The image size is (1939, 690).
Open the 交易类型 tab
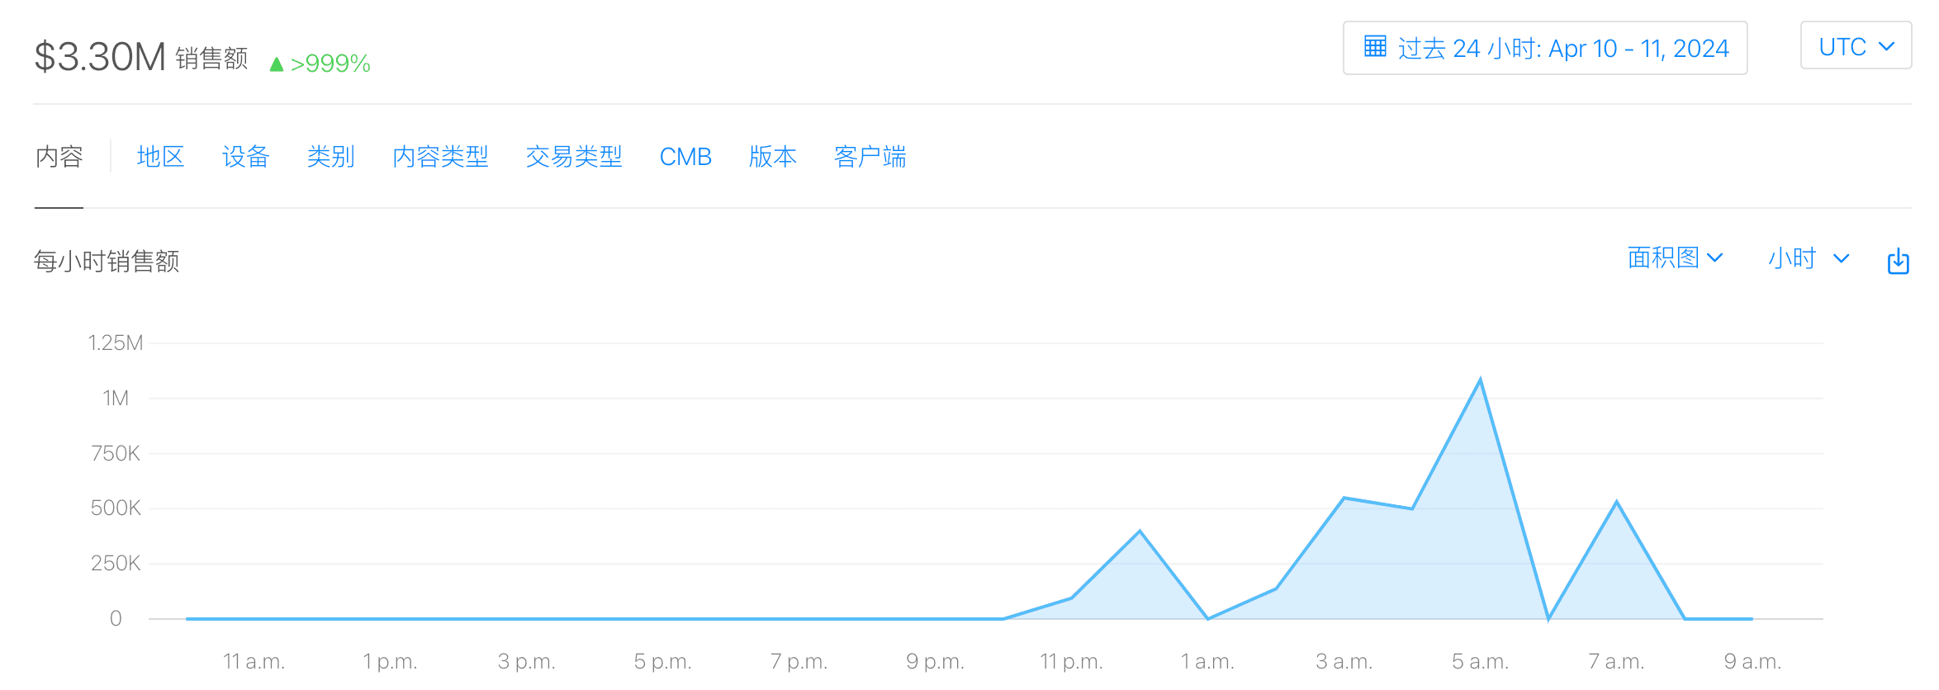(x=574, y=157)
